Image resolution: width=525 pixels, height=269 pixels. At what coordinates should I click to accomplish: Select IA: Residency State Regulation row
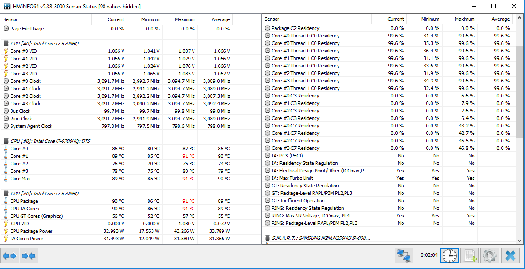[x=388, y=163]
